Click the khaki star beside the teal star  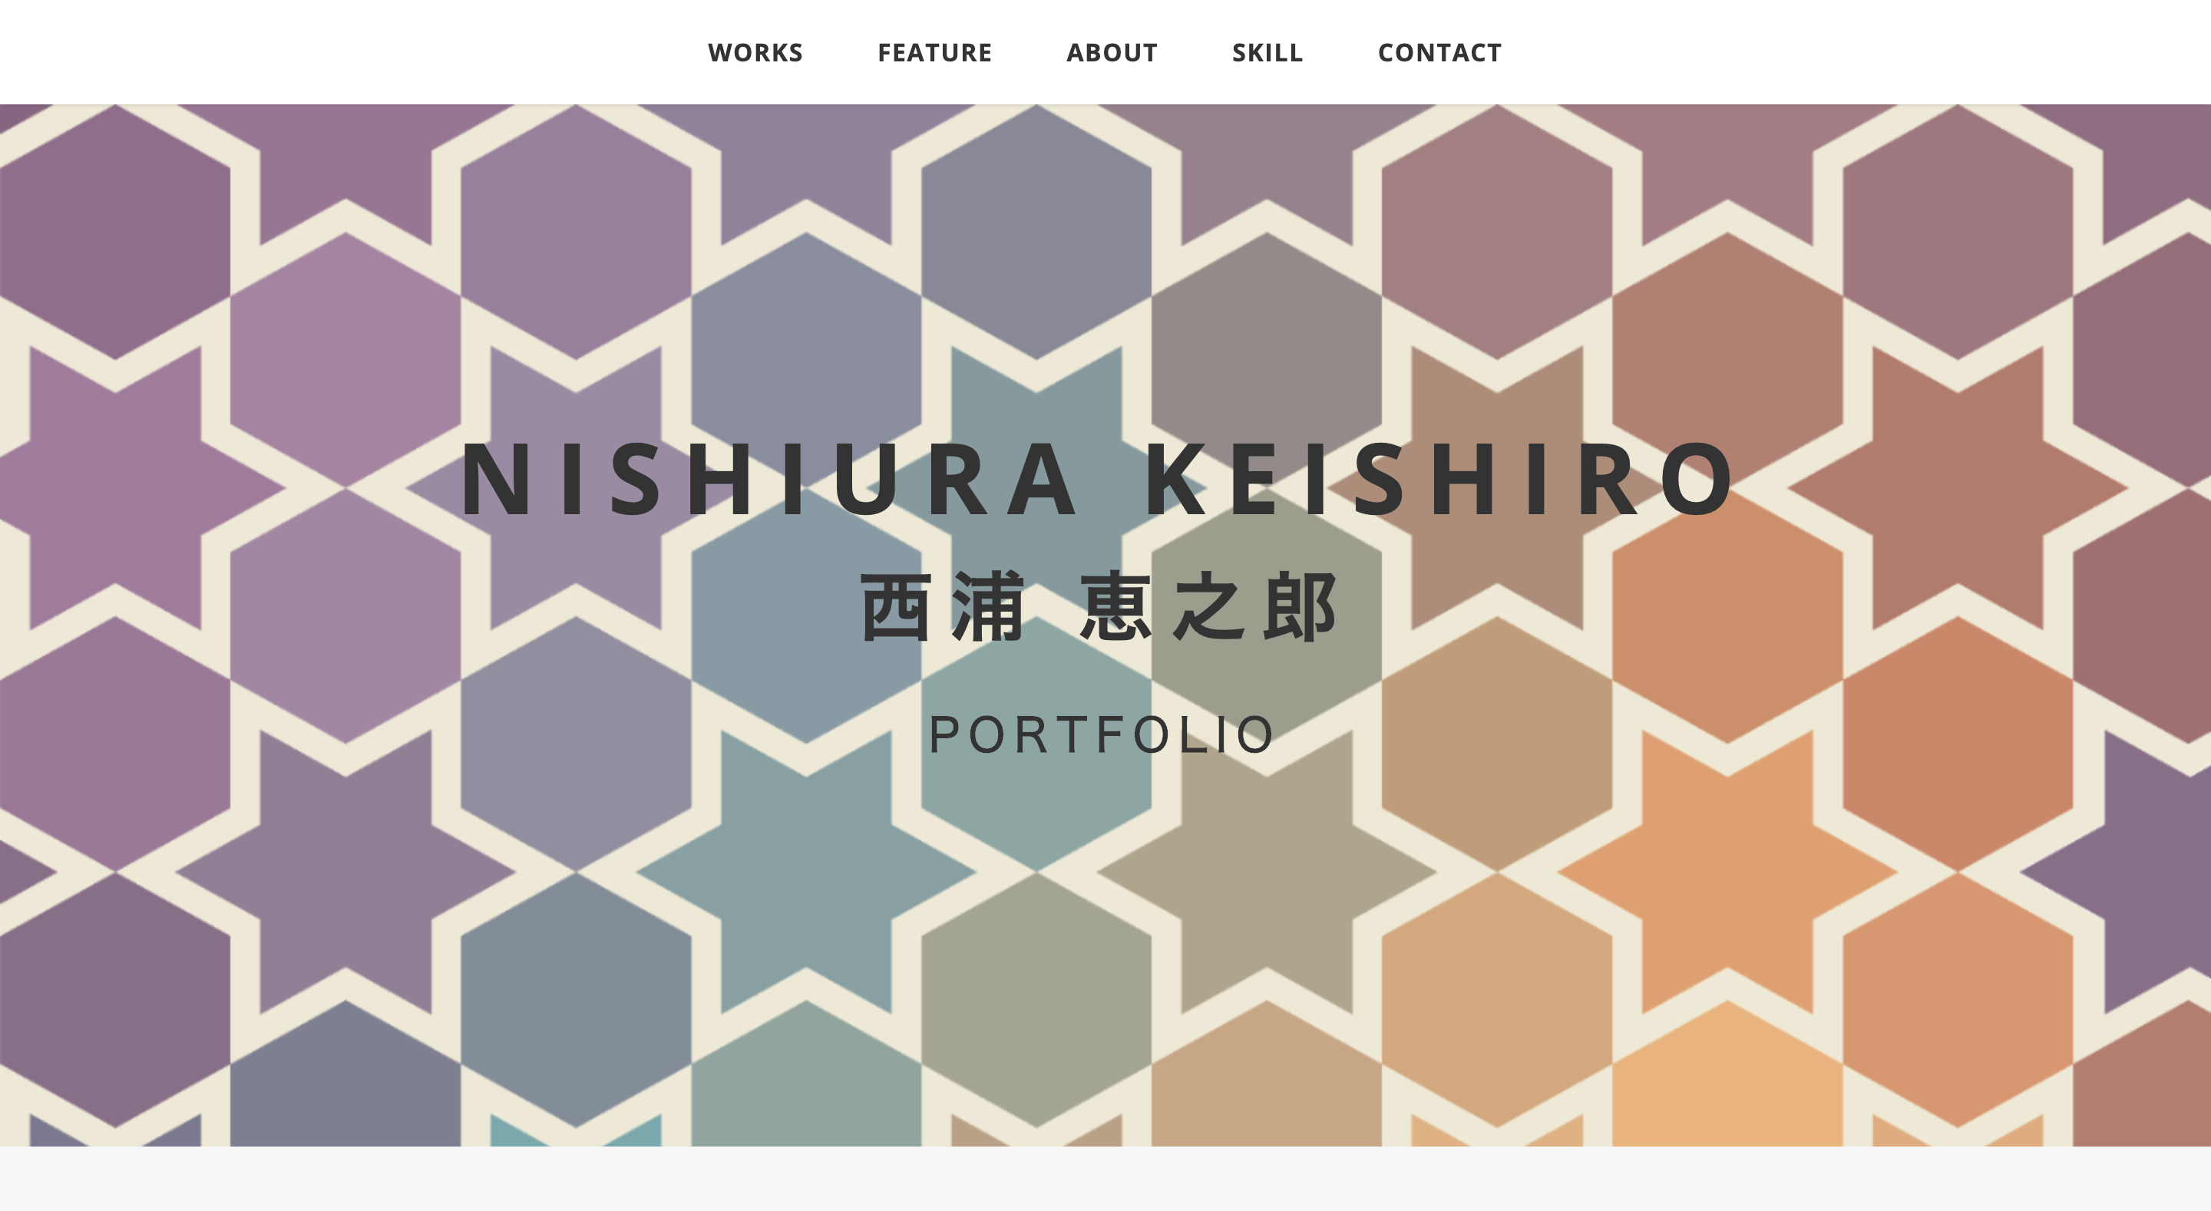tap(1267, 872)
